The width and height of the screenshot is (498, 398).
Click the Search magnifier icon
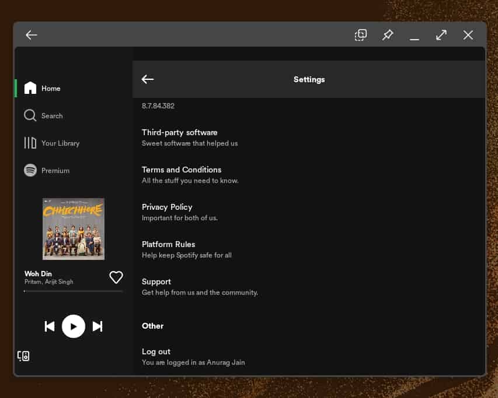click(30, 115)
